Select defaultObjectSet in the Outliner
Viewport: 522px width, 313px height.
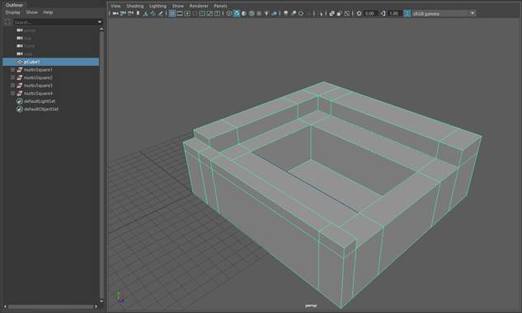tap(41, 109)
